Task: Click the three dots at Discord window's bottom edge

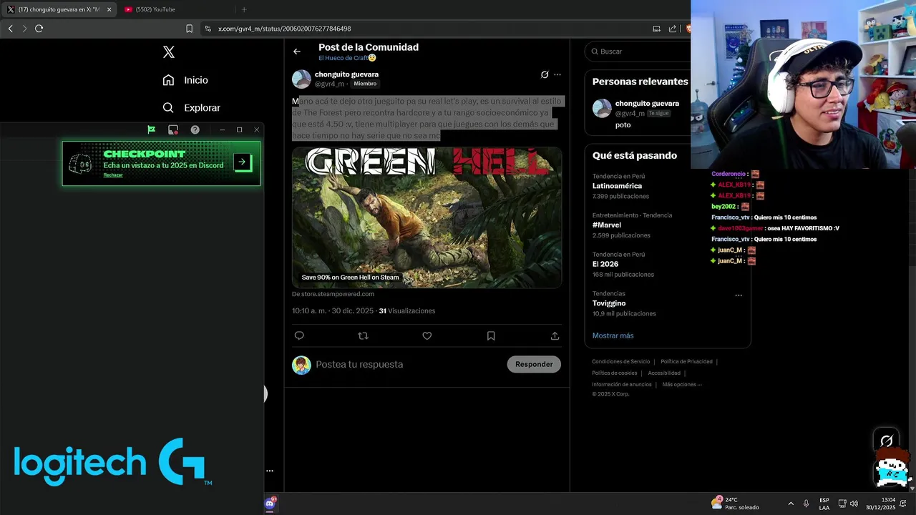Action: (x=270, y=471)
